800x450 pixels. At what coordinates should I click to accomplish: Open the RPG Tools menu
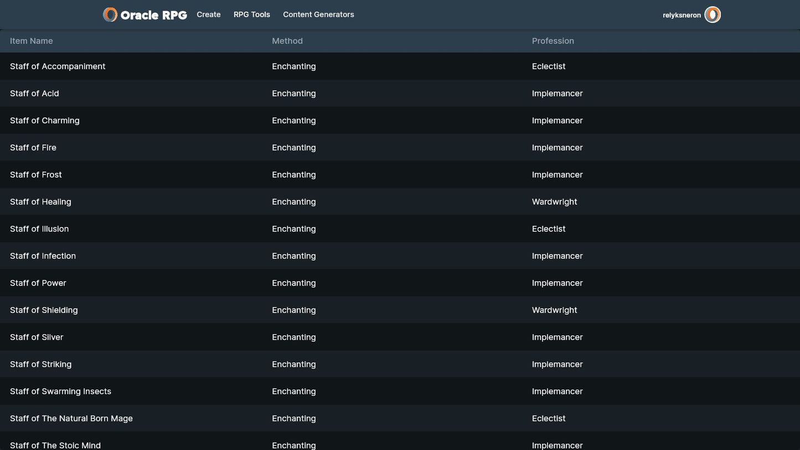(252, 15)
